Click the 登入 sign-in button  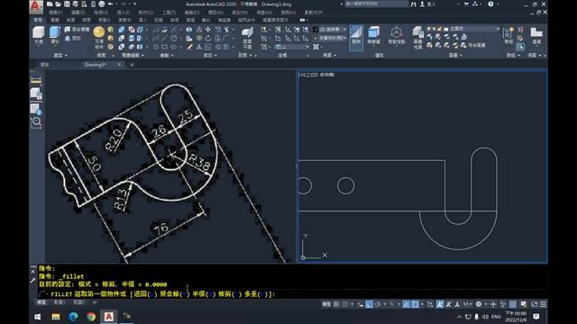pos(428,4)
